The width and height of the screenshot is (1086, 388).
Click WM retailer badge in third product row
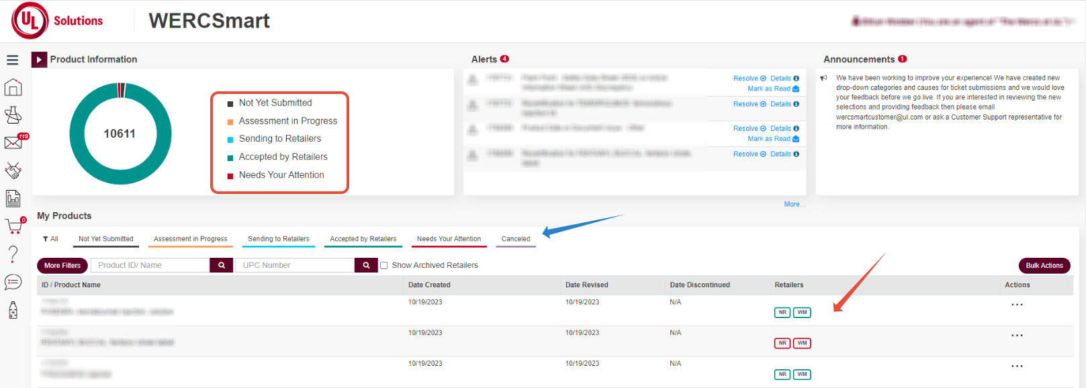802,374
